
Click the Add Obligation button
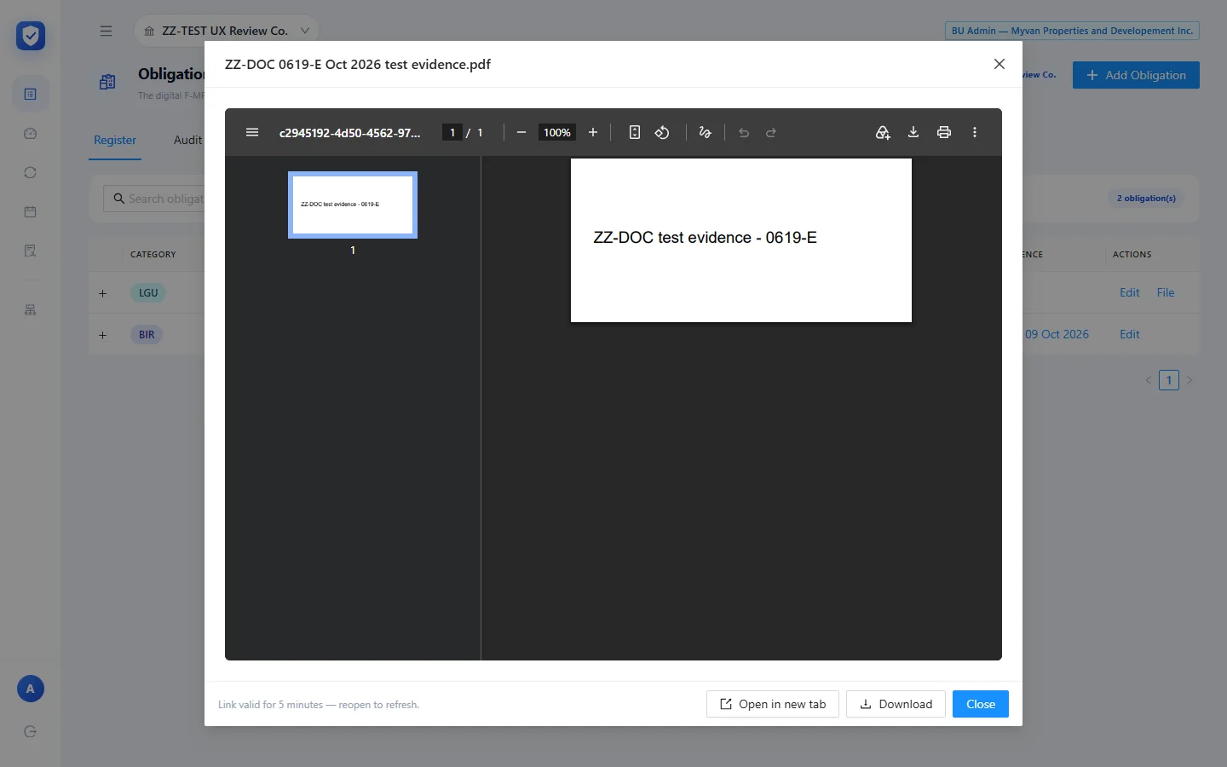pyautogui.click(x=1136, y=75)
